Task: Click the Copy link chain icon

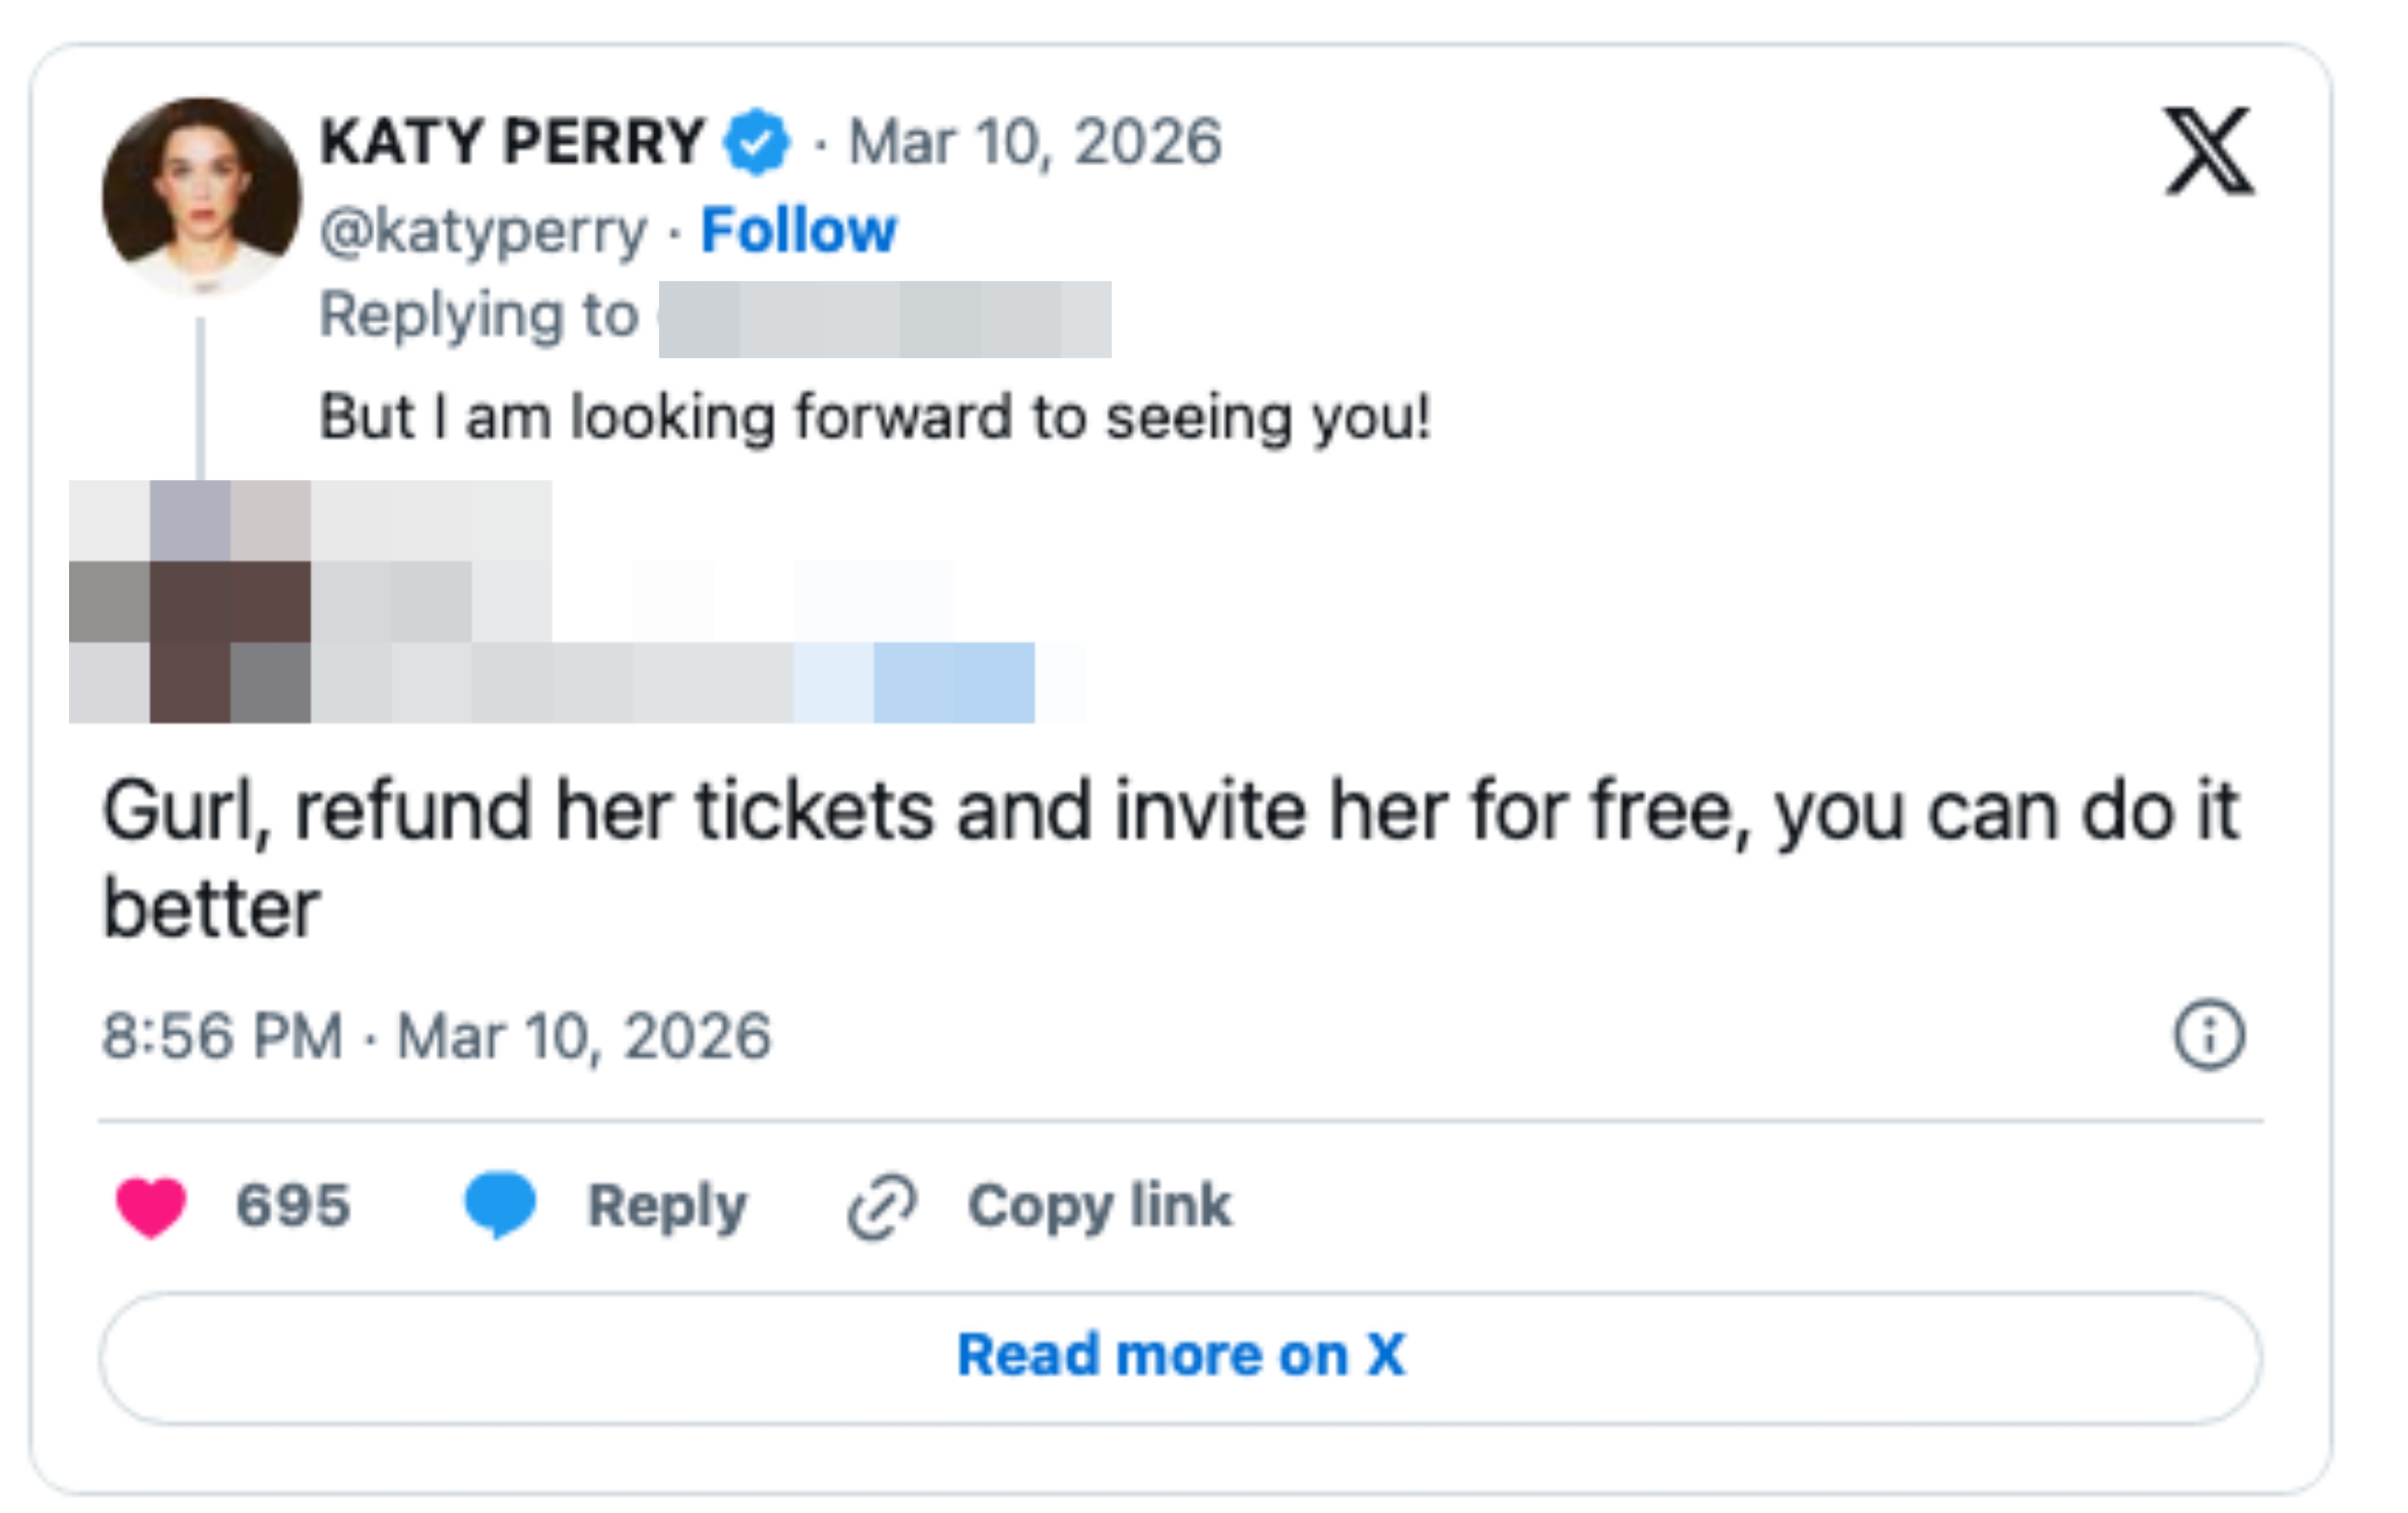Action: 884,1205
